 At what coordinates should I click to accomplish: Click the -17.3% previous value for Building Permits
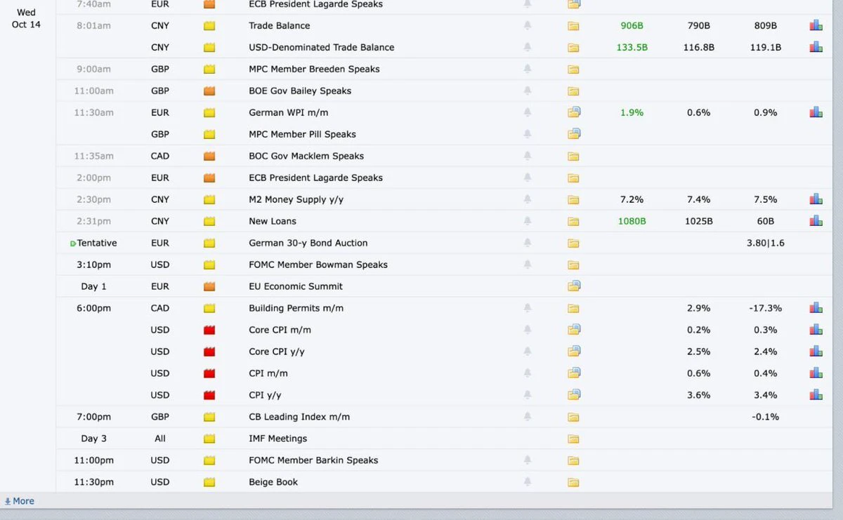(766, 308)
